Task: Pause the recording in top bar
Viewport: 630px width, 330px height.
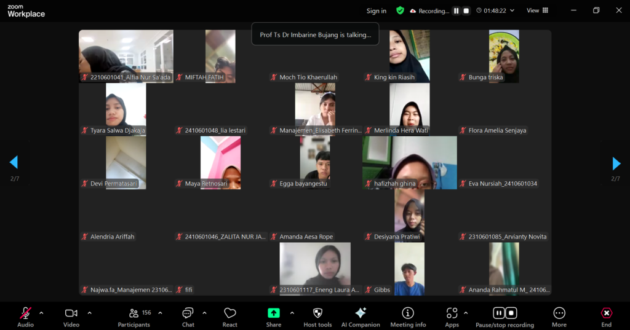Action: tap(456, 10)
